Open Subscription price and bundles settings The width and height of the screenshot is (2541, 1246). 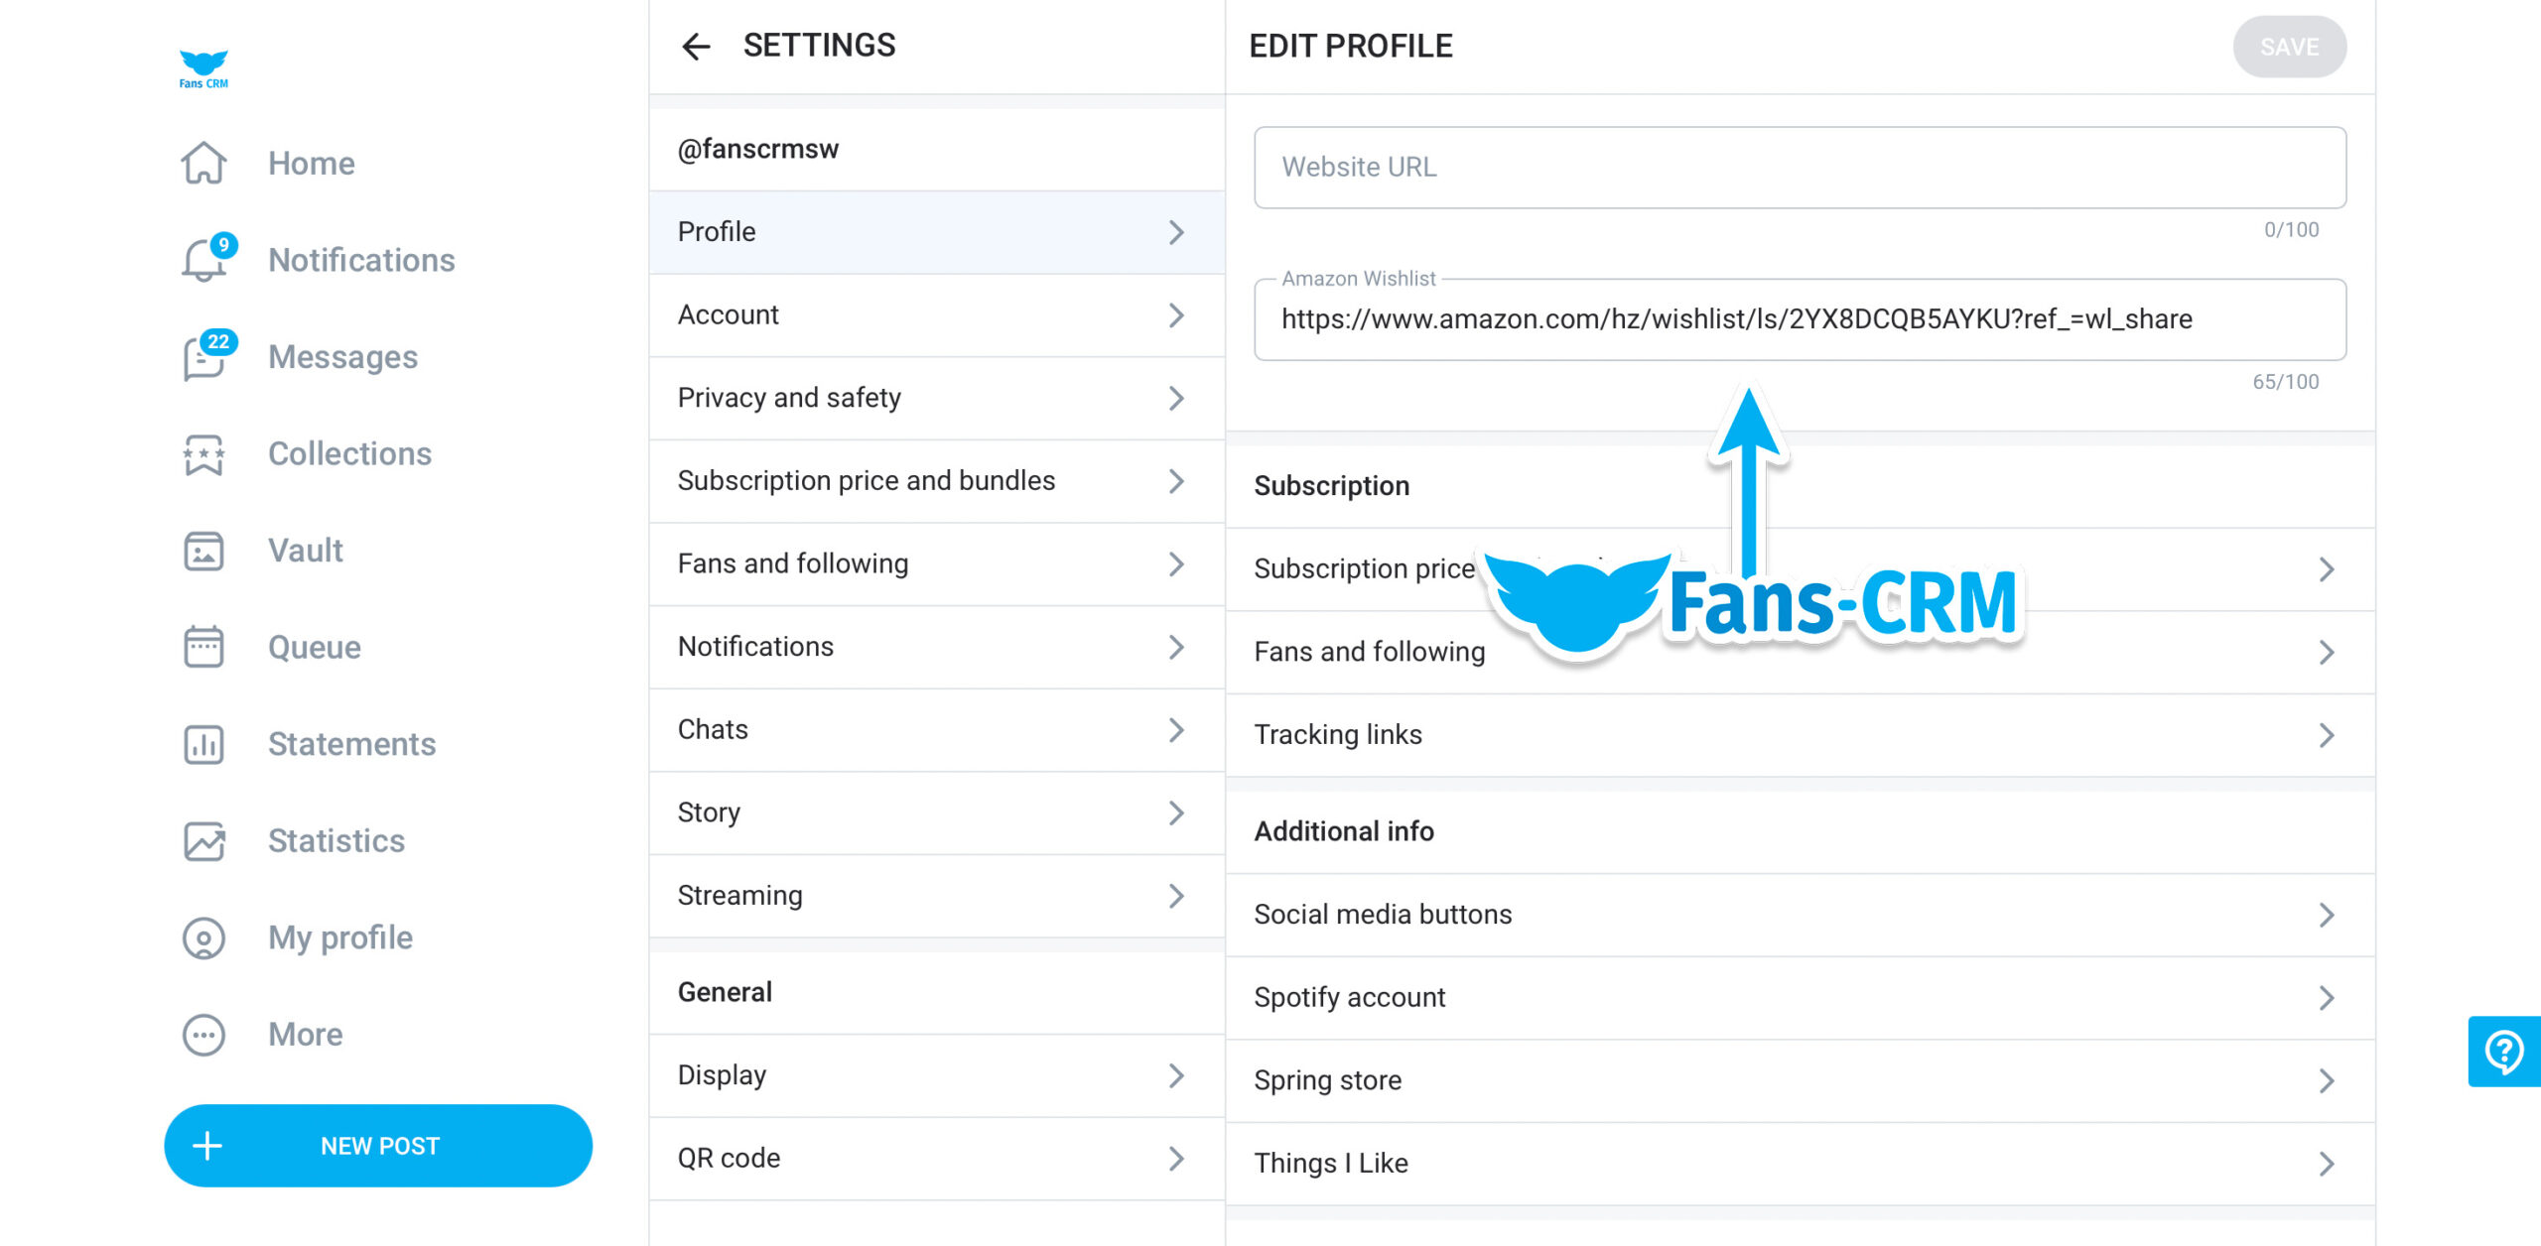coord(935,481)
